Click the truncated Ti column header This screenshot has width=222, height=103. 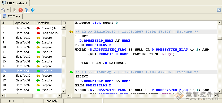coord(64,23)
